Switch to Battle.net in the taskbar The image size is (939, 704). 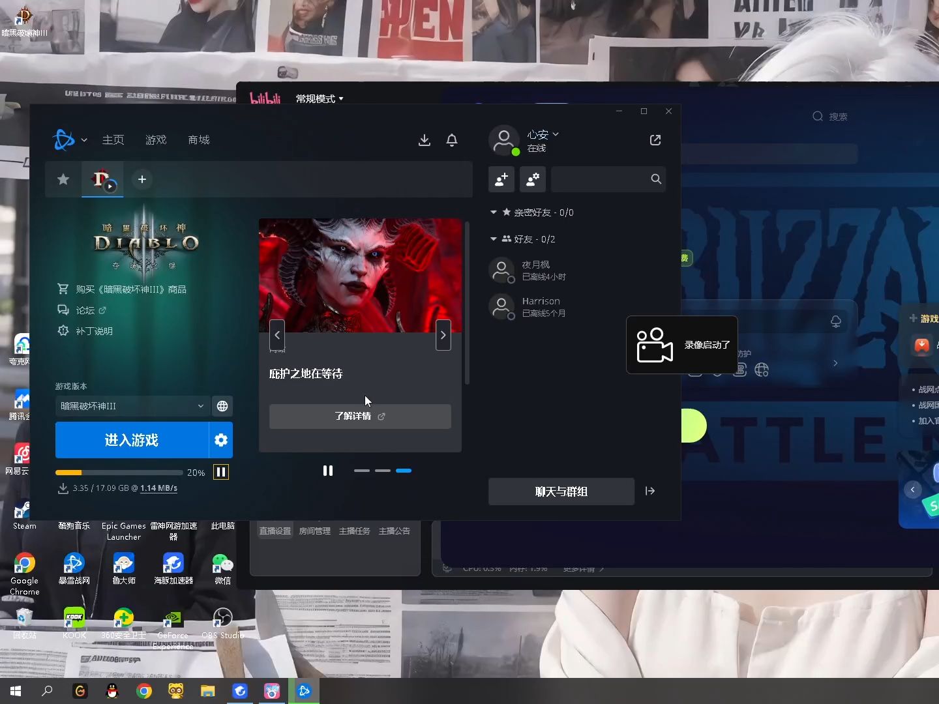304,691
